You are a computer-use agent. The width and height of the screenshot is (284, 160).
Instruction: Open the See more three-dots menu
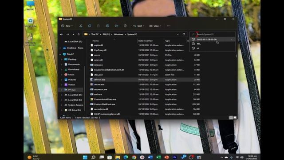169,26
